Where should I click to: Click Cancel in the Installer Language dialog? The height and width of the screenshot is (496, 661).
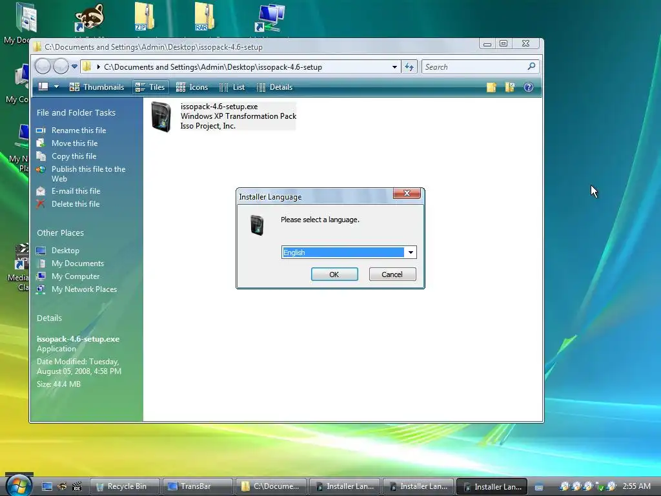[392, 274]
